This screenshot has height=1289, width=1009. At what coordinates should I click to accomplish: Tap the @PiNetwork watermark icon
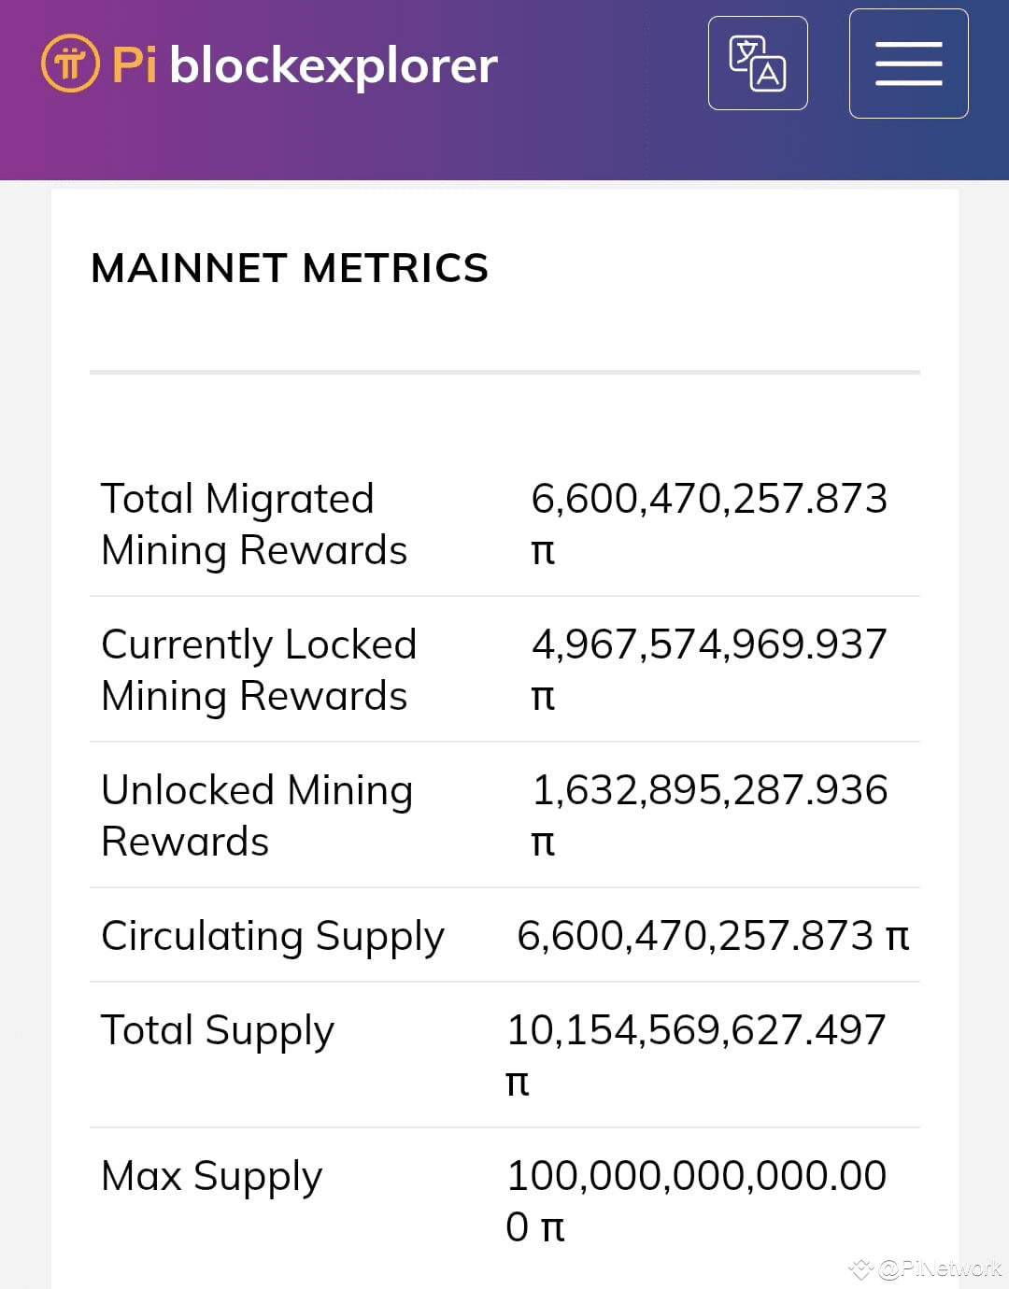point(860,1268)
